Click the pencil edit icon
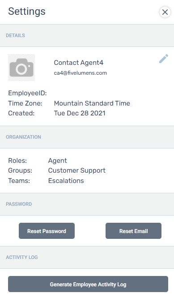174x297 pixels. (x=164, y=59)
